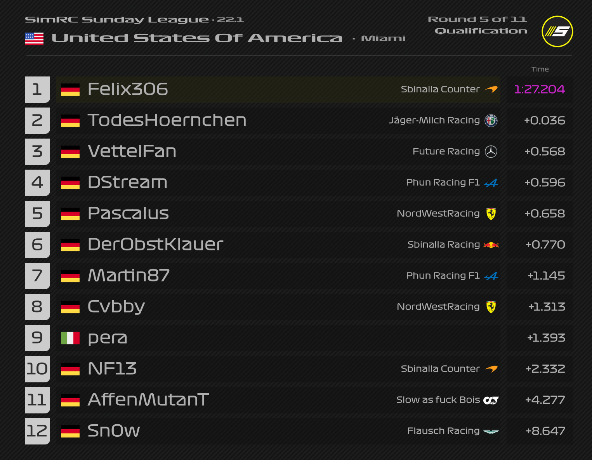Click the Alpine logo in DStream row

491,183
